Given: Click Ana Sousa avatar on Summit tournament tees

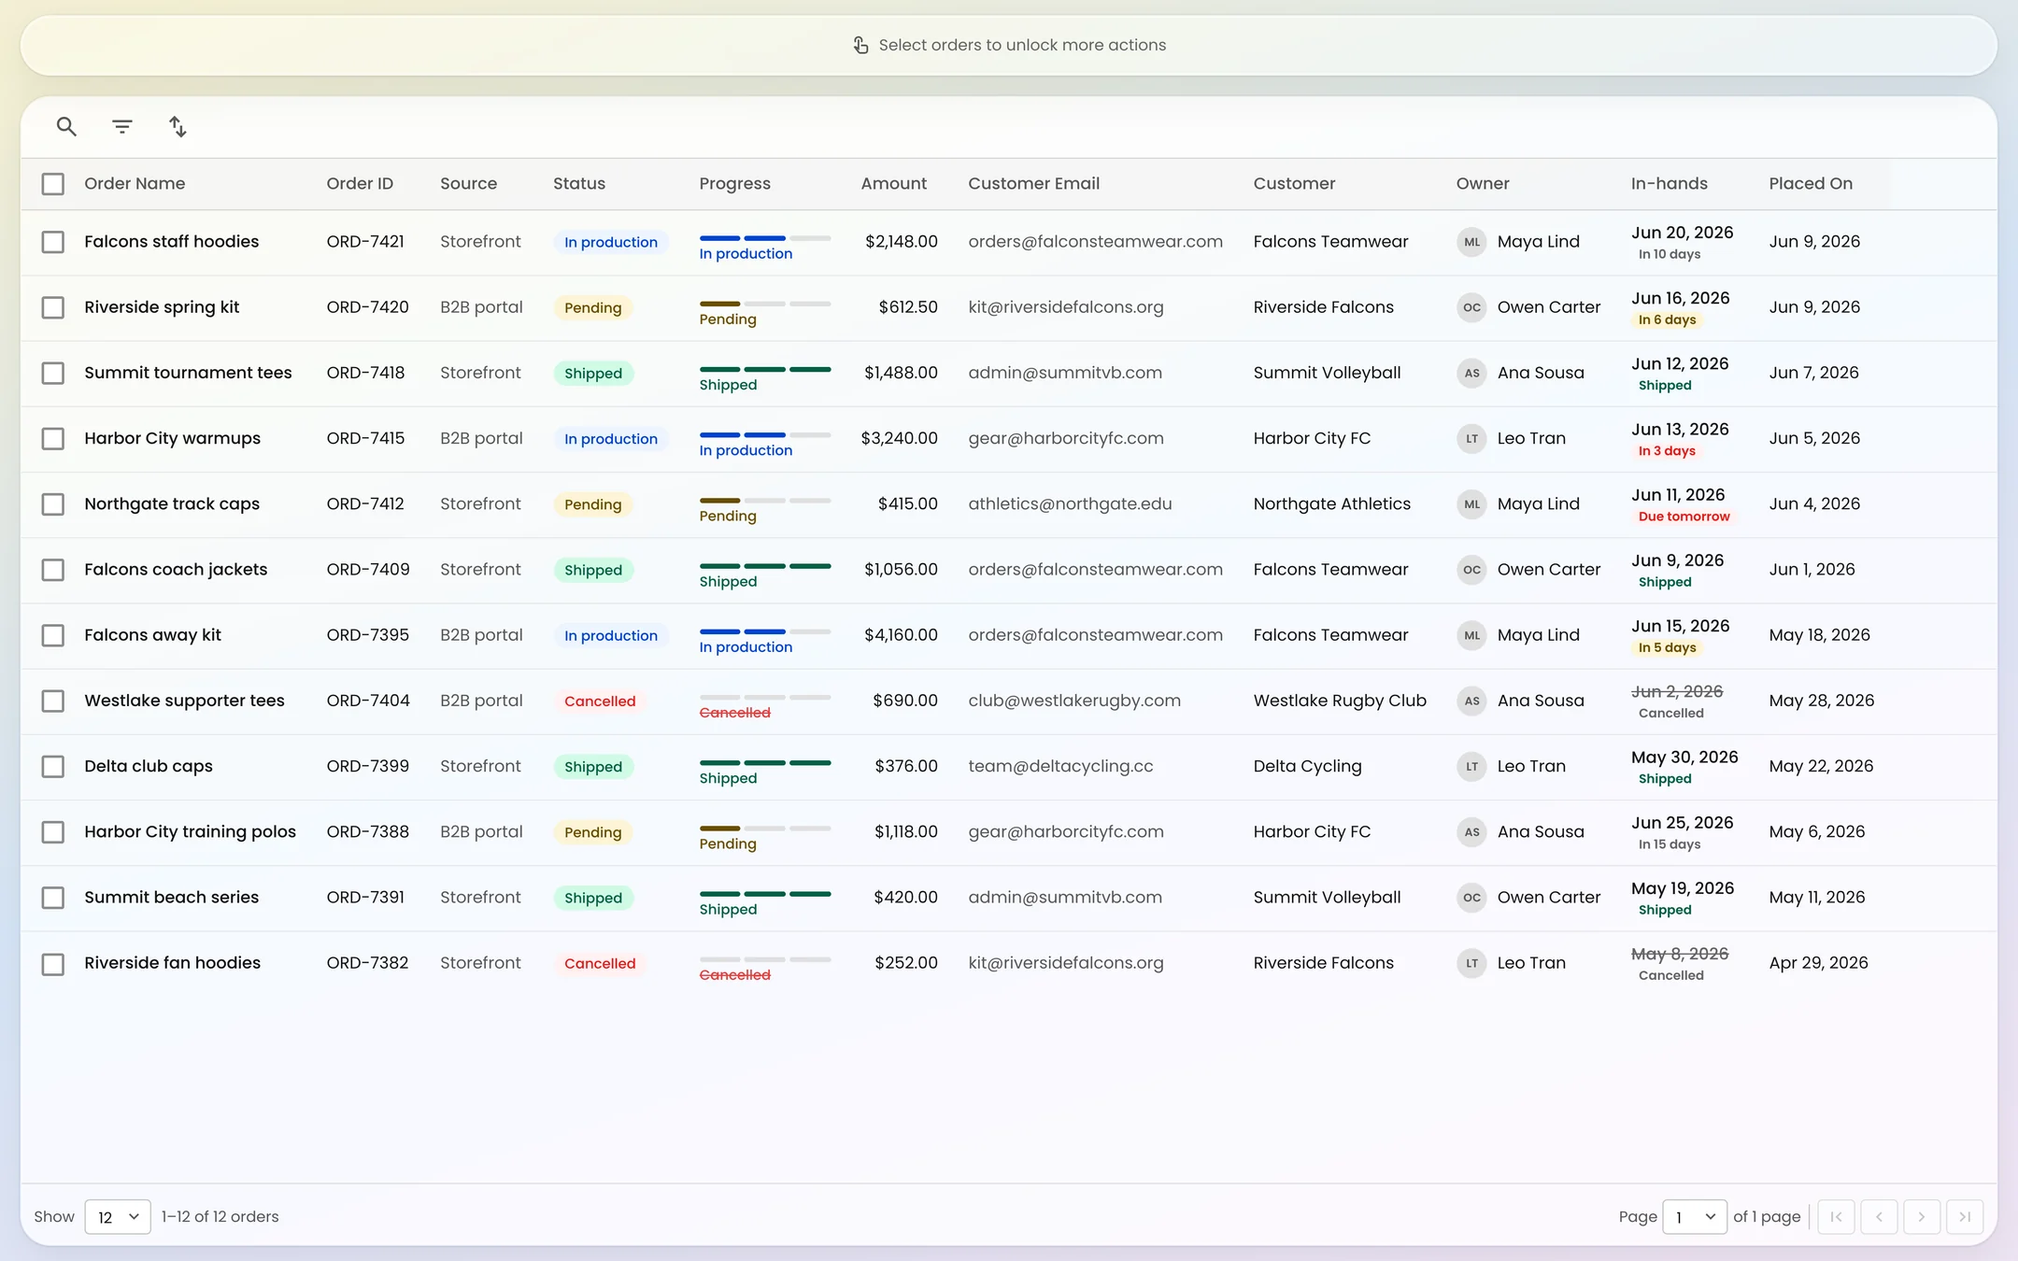Looking at the screenshot, I should [1471, 373].
